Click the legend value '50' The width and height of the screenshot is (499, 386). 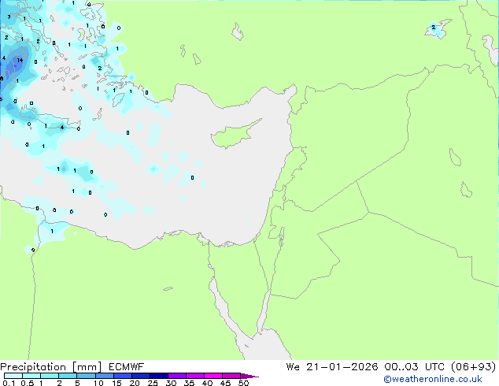(243, 383)
